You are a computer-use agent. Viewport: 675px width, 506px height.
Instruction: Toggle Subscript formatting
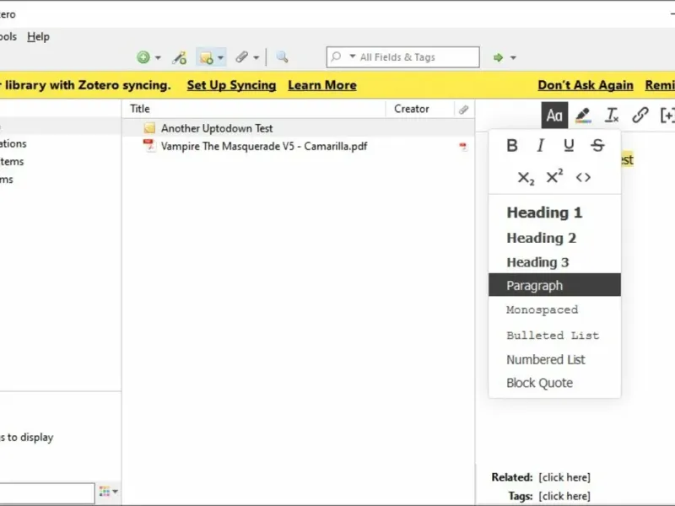click(x=526, y=178)
